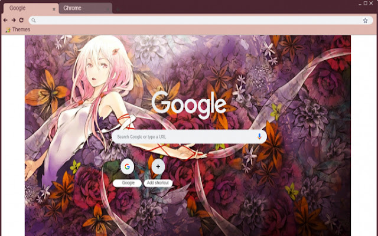Switch to the Chrome tab

coord(86,8)
